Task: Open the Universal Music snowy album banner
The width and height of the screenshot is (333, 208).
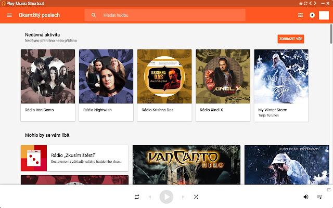Action: [287, 165]
